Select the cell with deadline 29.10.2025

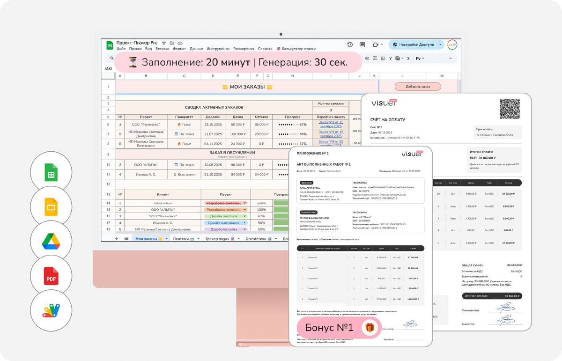(213, 125)
